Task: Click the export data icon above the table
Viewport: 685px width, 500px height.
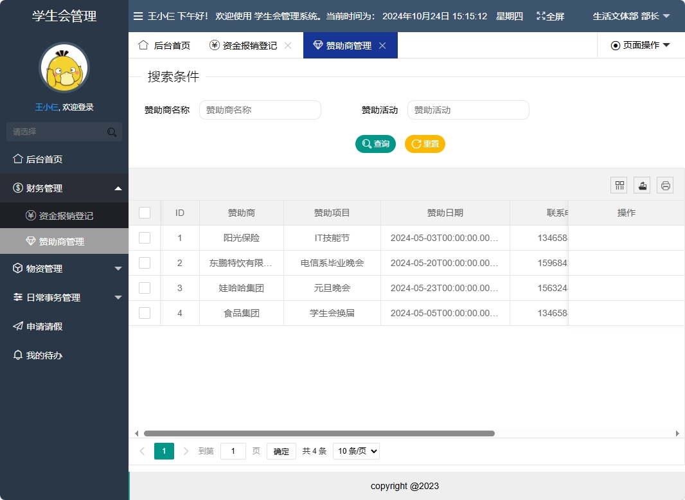Action: pyautogui.click(x=642, y=185)
